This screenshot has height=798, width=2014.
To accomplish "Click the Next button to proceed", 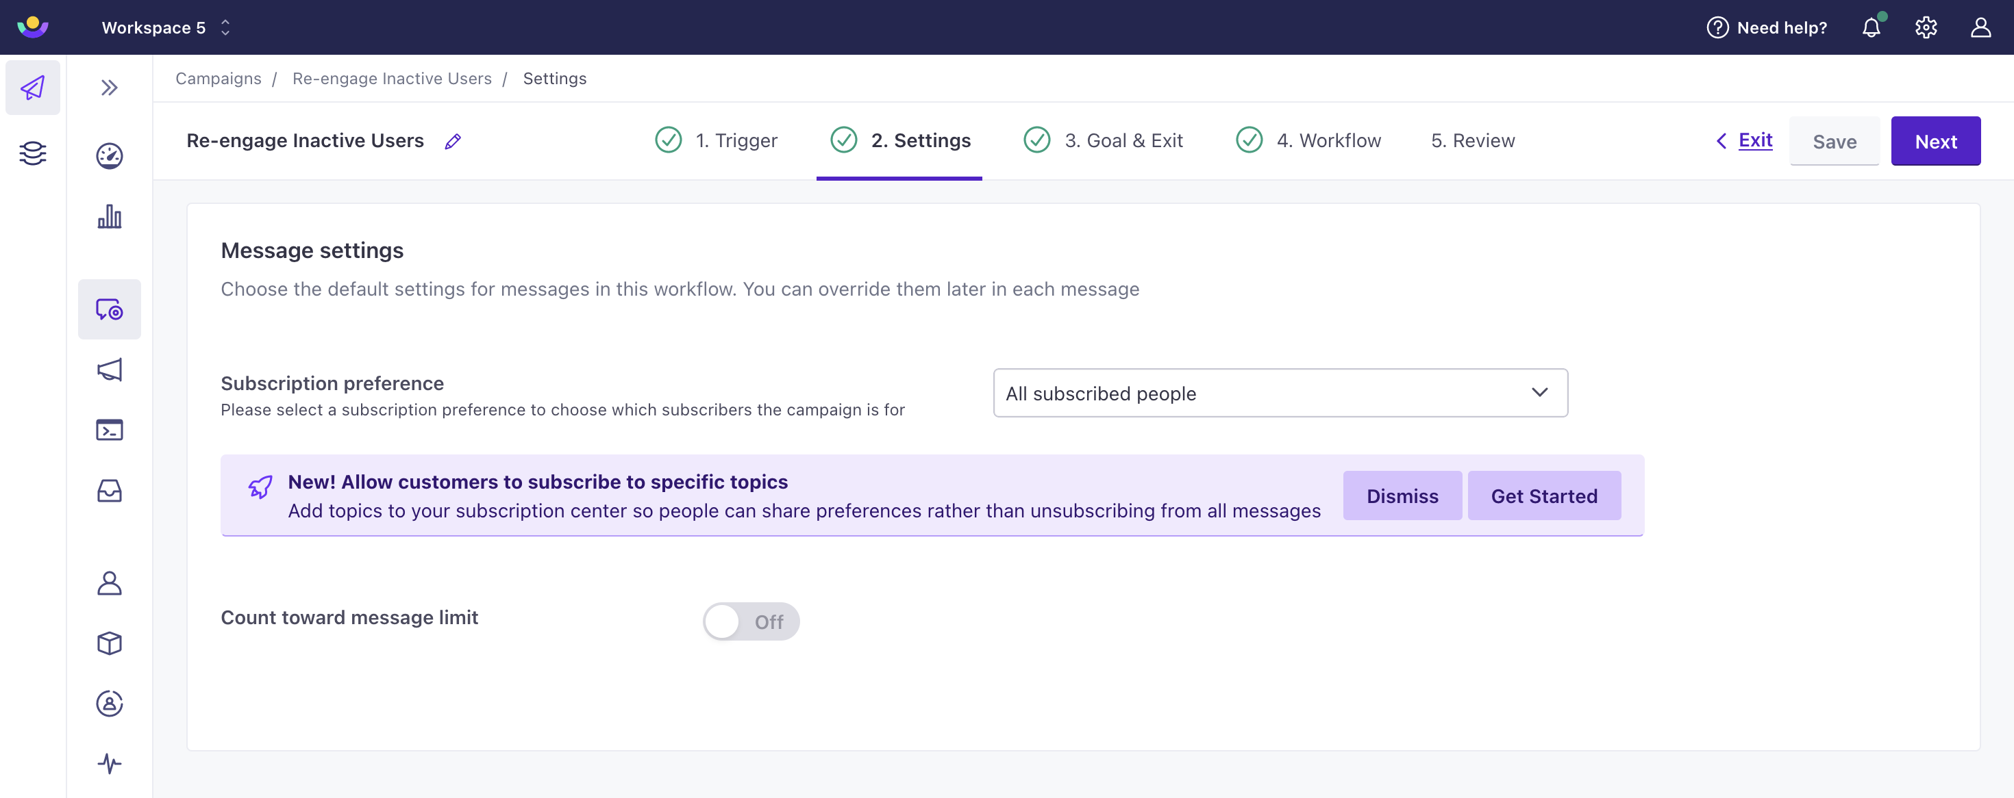I will tap(1936, 140).
